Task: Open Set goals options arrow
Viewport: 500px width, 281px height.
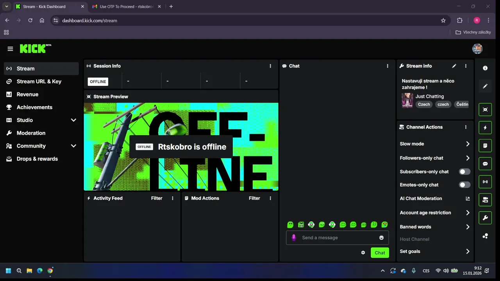Action: tap(468, 251)
